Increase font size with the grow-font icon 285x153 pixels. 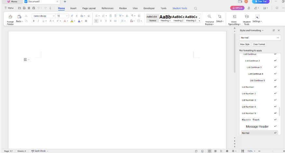coord(72,16)
